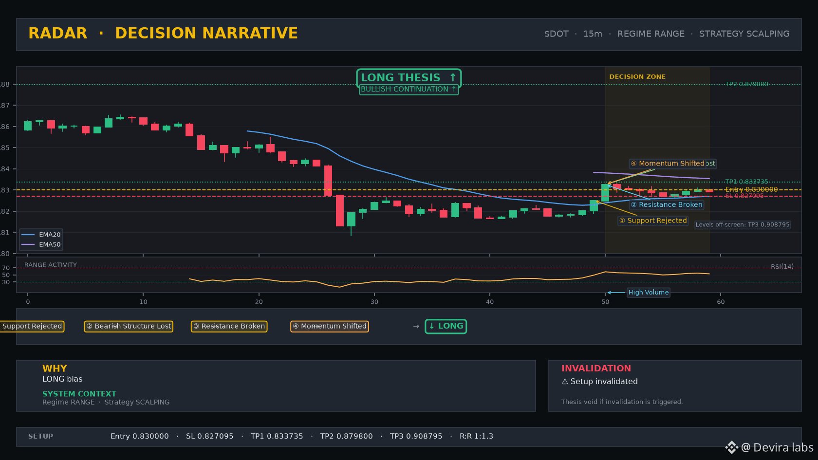The height and width of the screenshot is (460, 818).
Task: Click the TP1 0.833735 chart line label
Action: coord(746,182)
